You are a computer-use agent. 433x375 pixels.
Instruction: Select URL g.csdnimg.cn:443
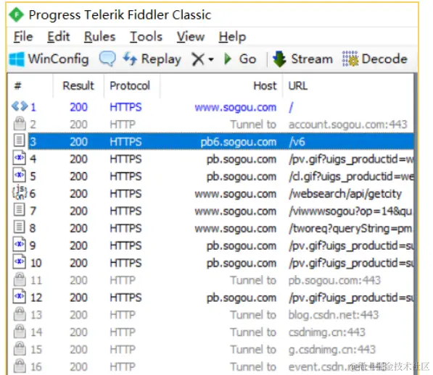point(332,350)
